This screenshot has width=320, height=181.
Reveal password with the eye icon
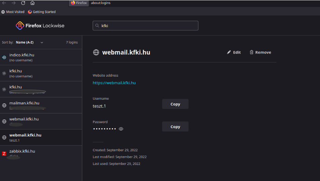(x=121, y=129)
